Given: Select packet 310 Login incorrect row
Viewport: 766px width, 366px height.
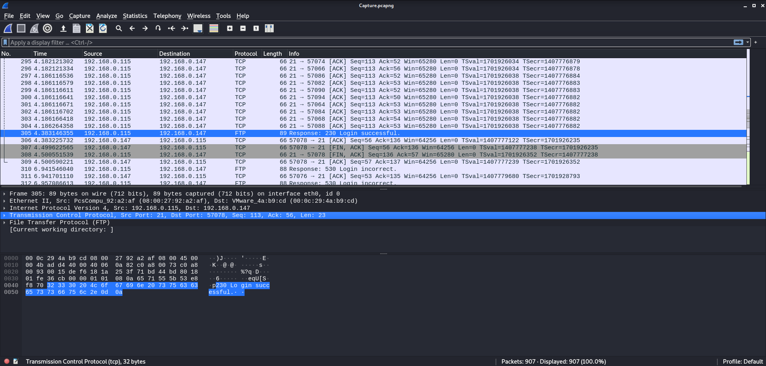Looking at the screenshot, I should pyautogui.click(x=373, y=169).
